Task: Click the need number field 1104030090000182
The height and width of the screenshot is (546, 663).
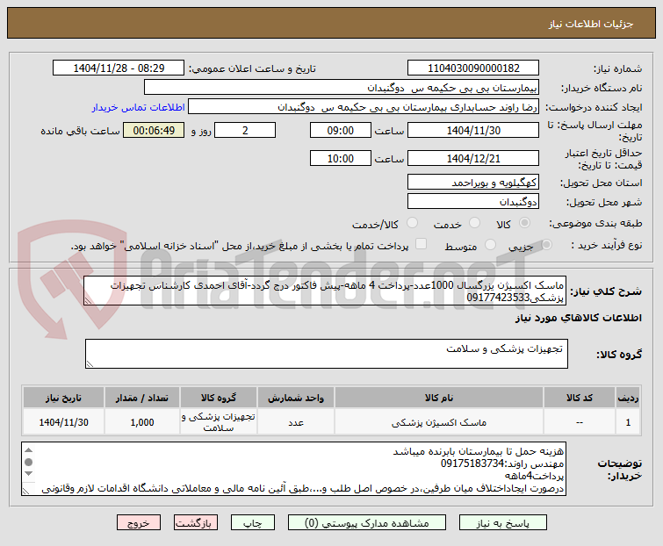Action: pos(473,68)
